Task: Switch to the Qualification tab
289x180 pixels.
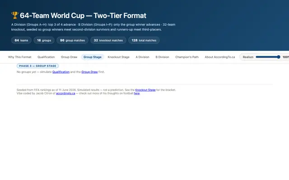Action: point(46,57)
